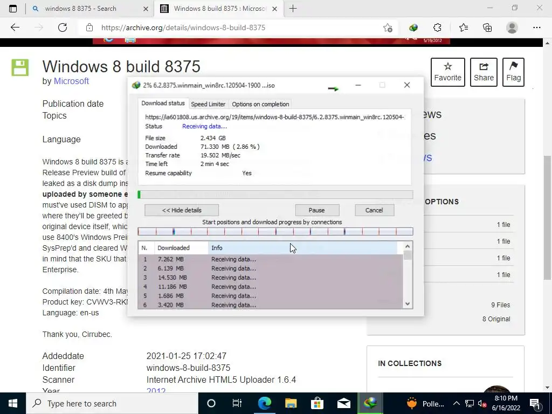Click the connections list scroll down arrow
The height and width of the screenshot is (414, 552).
[x=408, y=304]
